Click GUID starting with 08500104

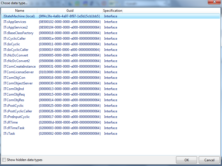coord(70,27)
